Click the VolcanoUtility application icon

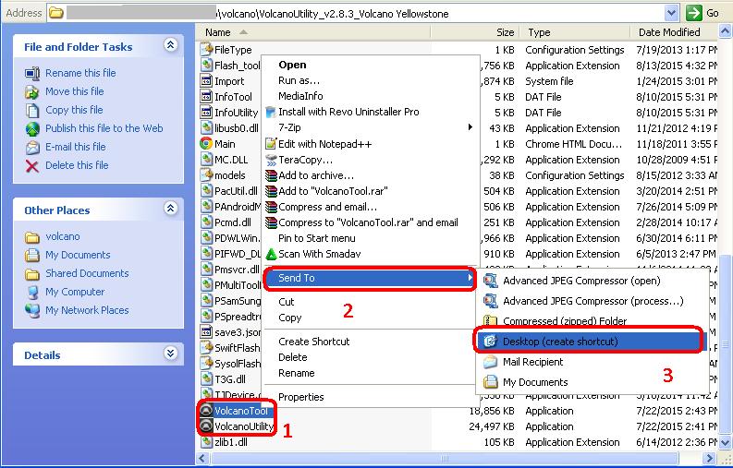pyautogui.click(x=206, y=426)
